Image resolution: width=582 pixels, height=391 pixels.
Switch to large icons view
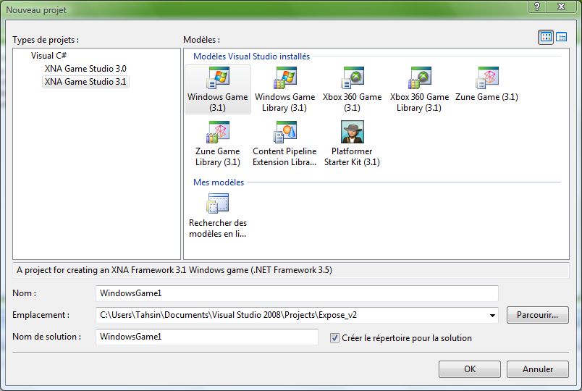click(546, 38)
